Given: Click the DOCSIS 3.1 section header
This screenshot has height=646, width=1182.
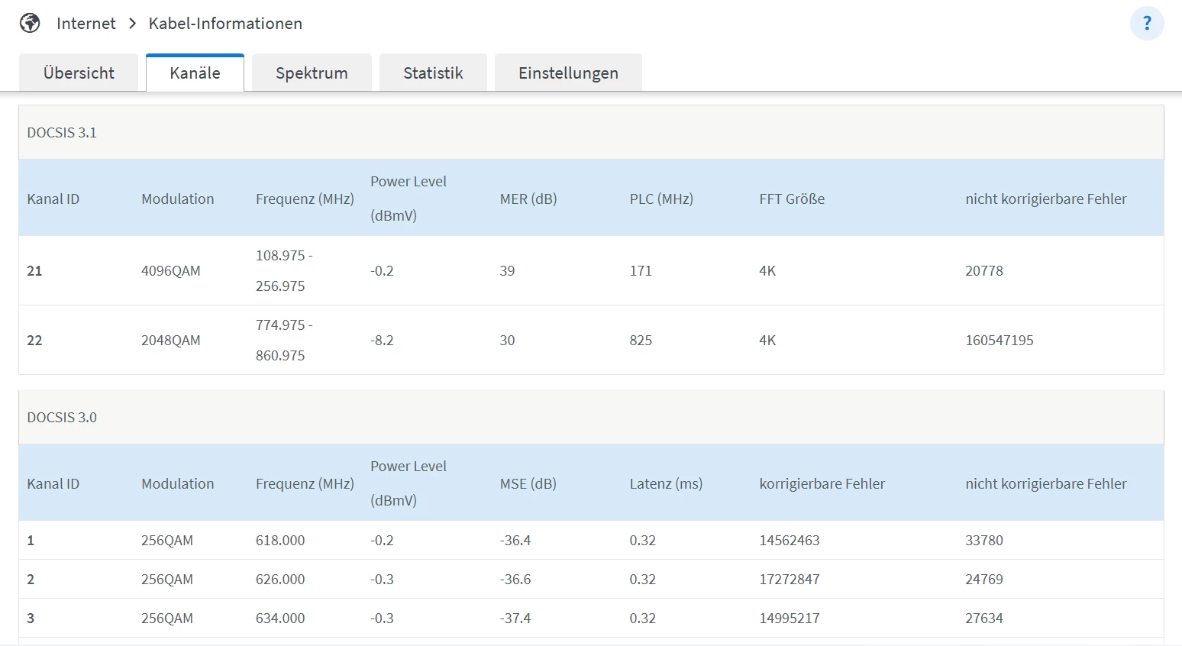Looking at the screenshot, I should point(62,133).
